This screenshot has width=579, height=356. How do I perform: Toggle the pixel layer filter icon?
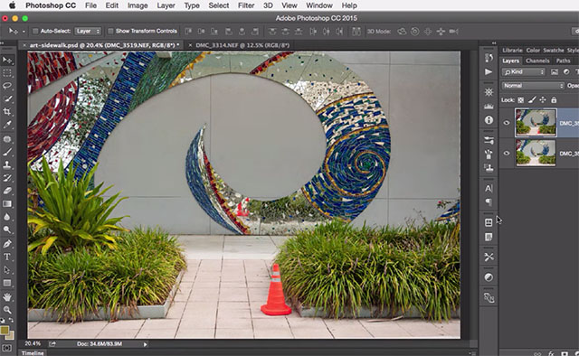pos(555,72)
